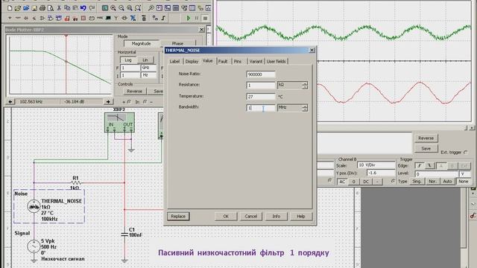Click the Bode plotter Magnitude button
This screenshot has height=268, width=477.
point(141,44)
